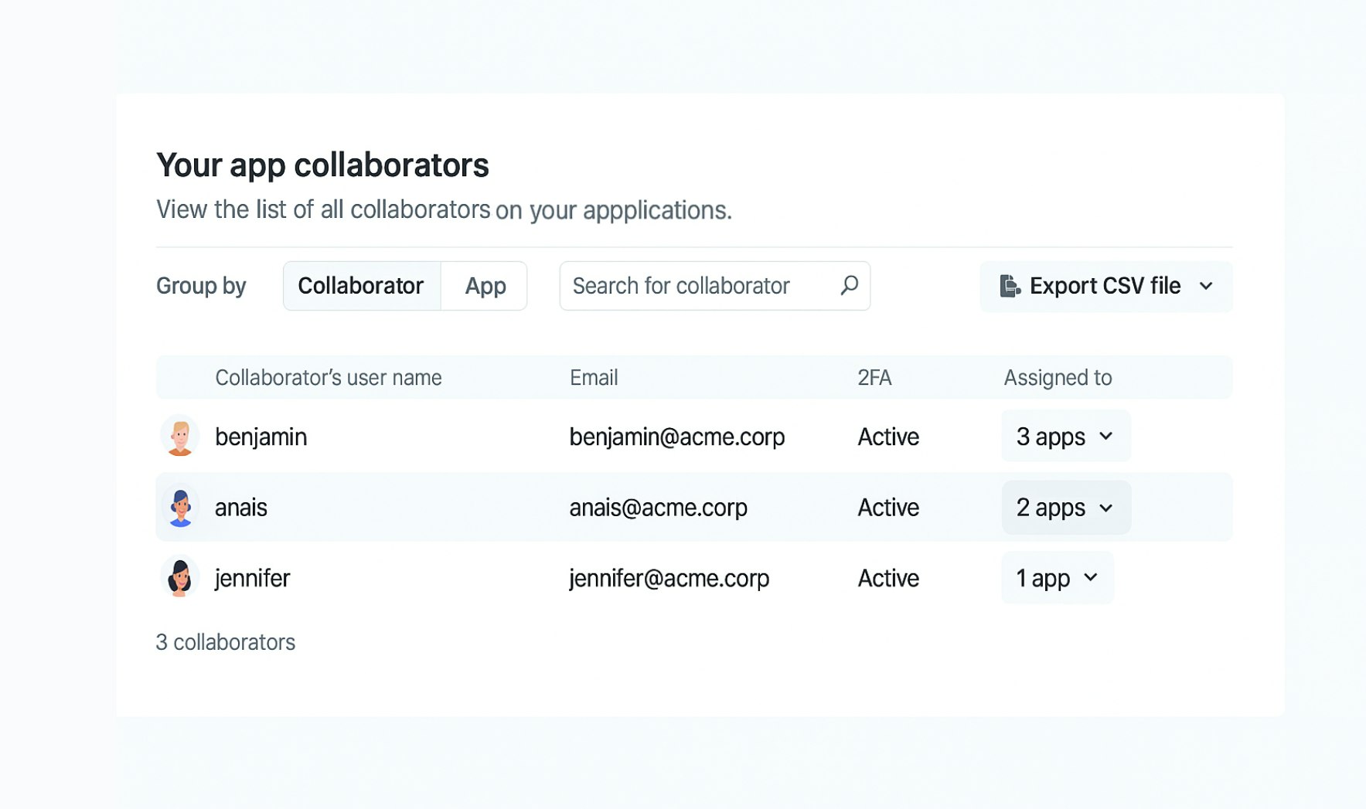
Task: Expand jennifer's 1 app dropdown
Action: pos(1057,578)
